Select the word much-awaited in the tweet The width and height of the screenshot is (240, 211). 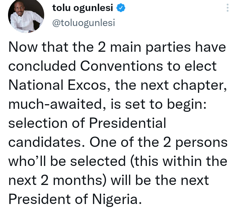tap(55, 104)
